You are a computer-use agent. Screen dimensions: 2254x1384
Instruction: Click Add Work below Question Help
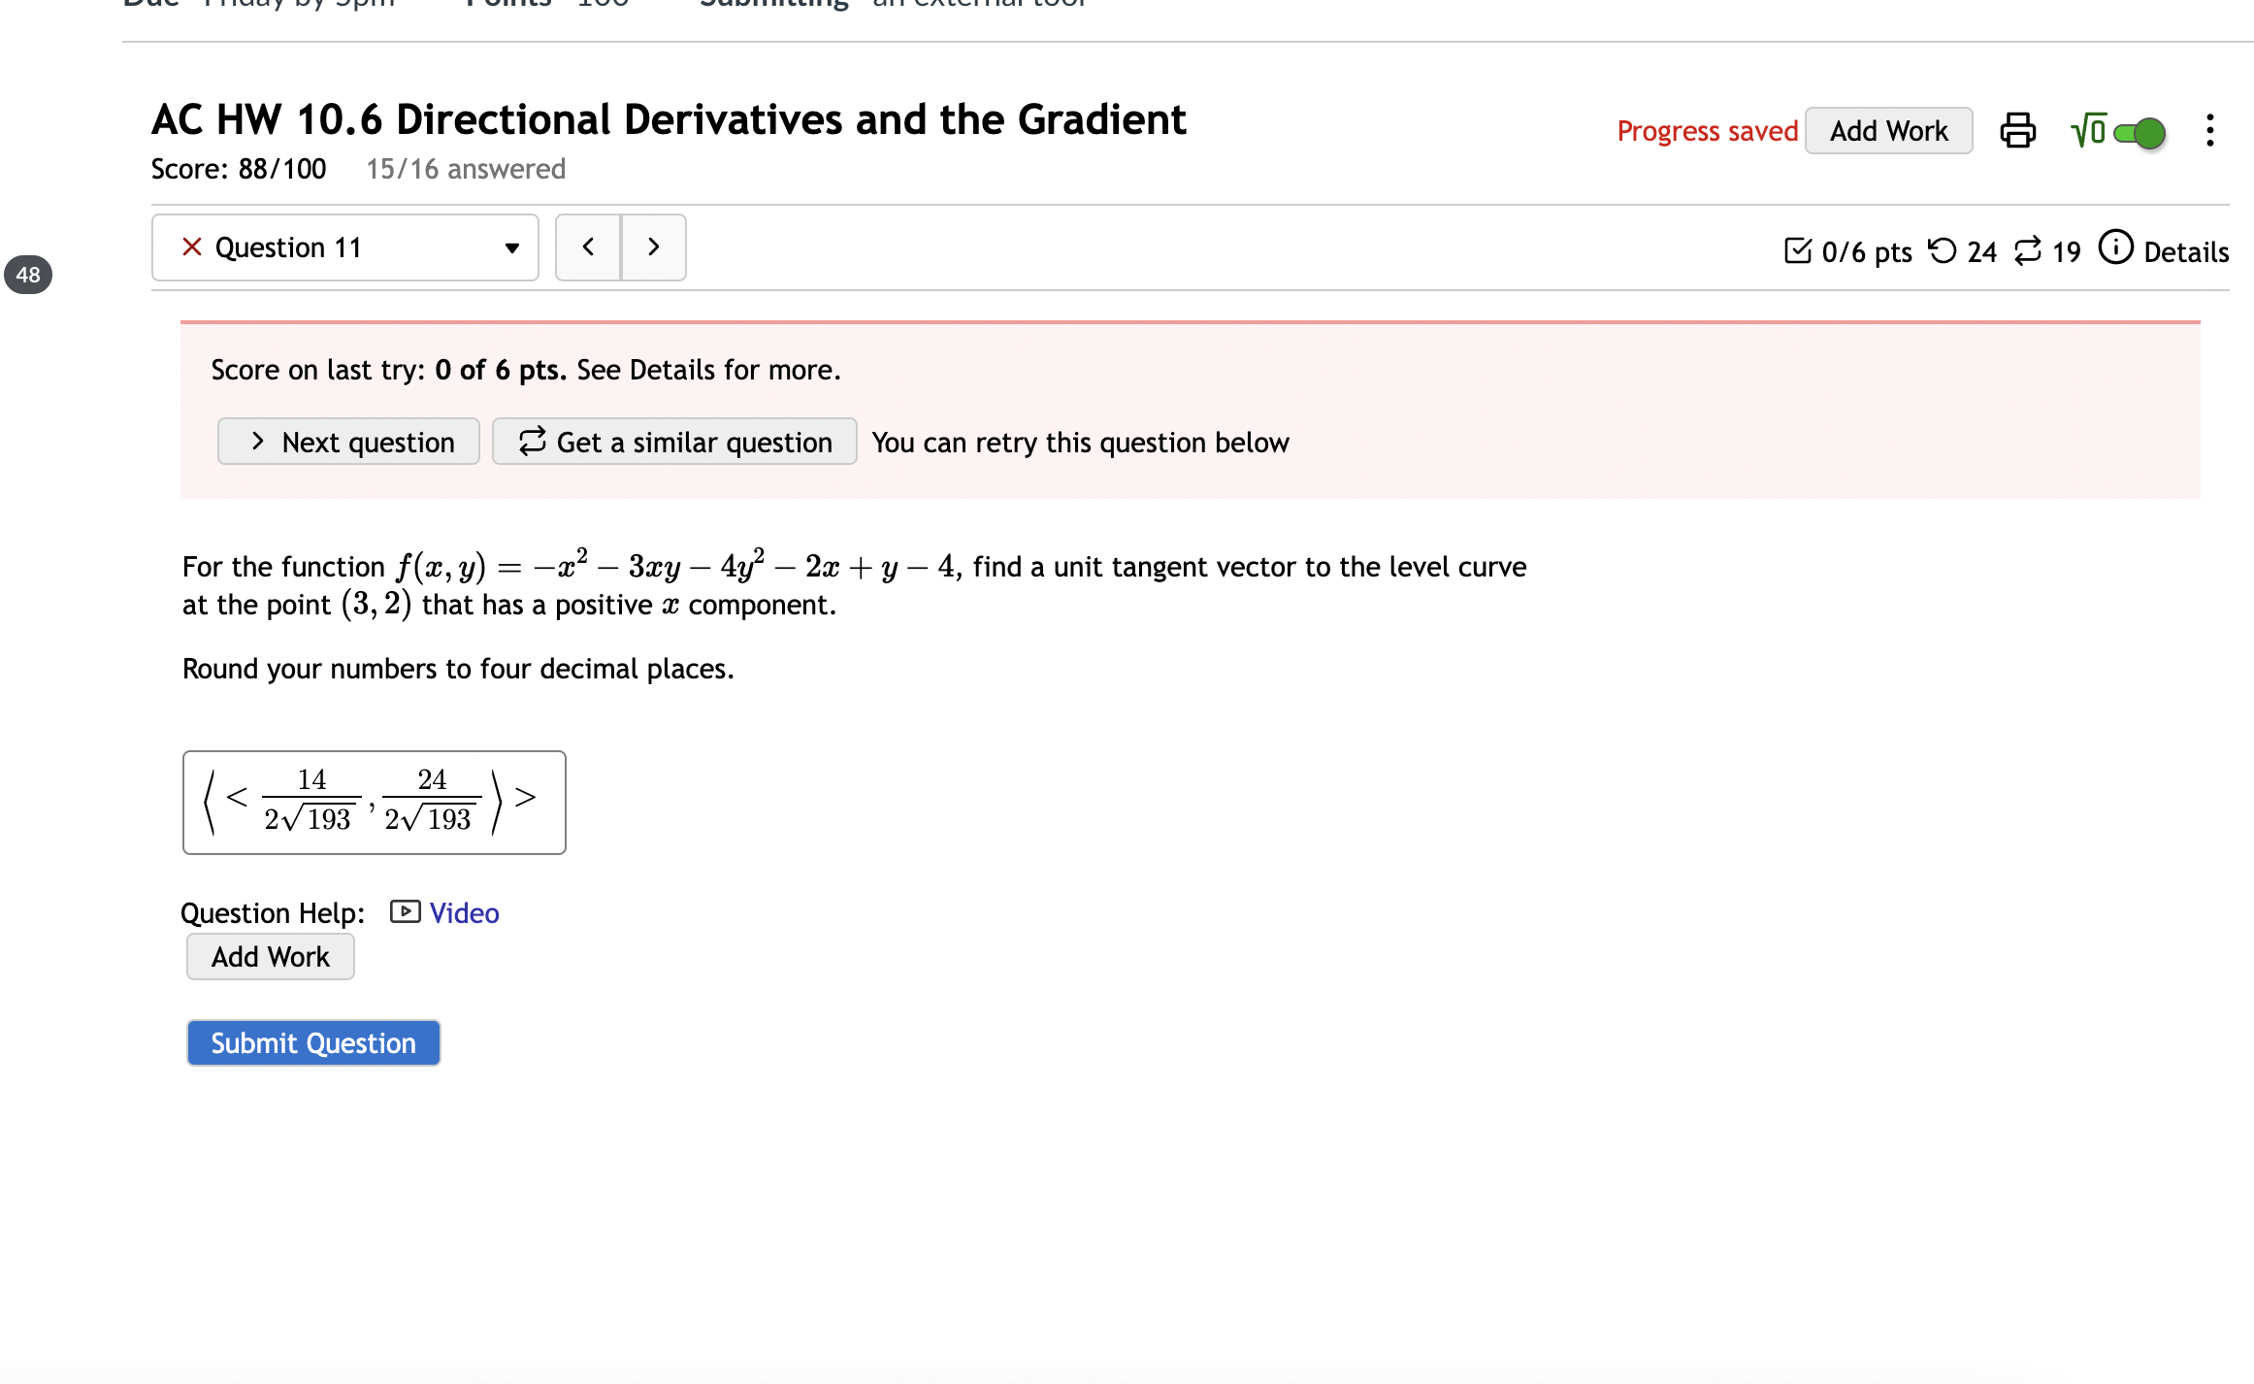[270, 956]
